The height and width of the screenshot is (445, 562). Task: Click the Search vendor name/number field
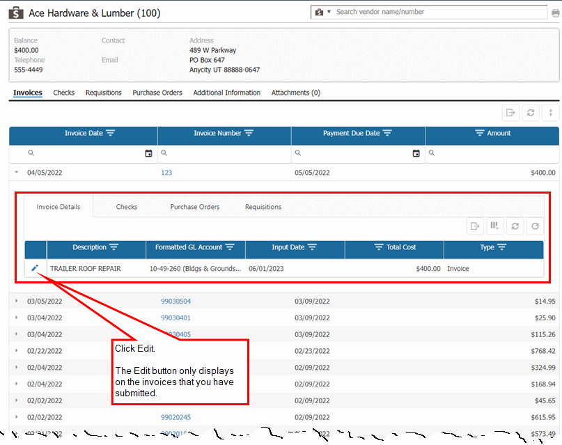click(439, 12)
